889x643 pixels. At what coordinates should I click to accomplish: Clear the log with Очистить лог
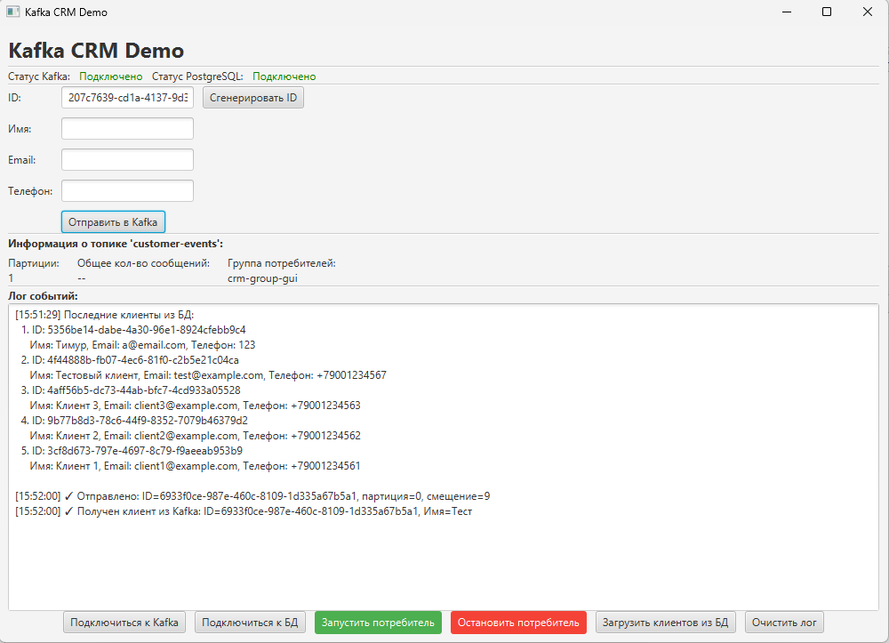point(784,623)
